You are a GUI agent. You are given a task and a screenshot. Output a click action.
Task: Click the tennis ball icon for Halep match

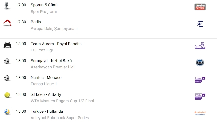point(7,95)
